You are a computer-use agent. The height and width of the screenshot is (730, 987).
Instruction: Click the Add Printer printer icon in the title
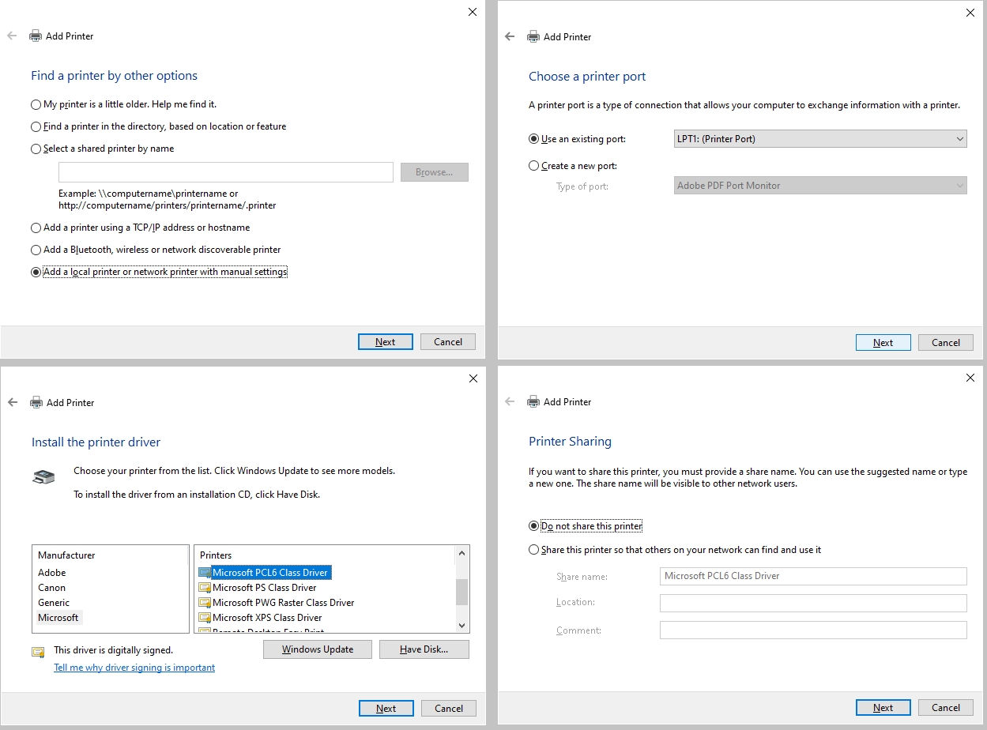point(35,36)
